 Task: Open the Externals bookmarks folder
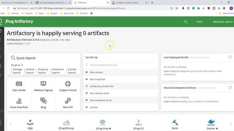click(x=82, y=13)
